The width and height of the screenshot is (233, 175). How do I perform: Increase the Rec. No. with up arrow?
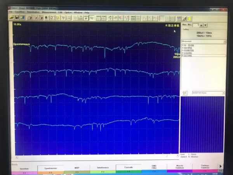[201, 25]
